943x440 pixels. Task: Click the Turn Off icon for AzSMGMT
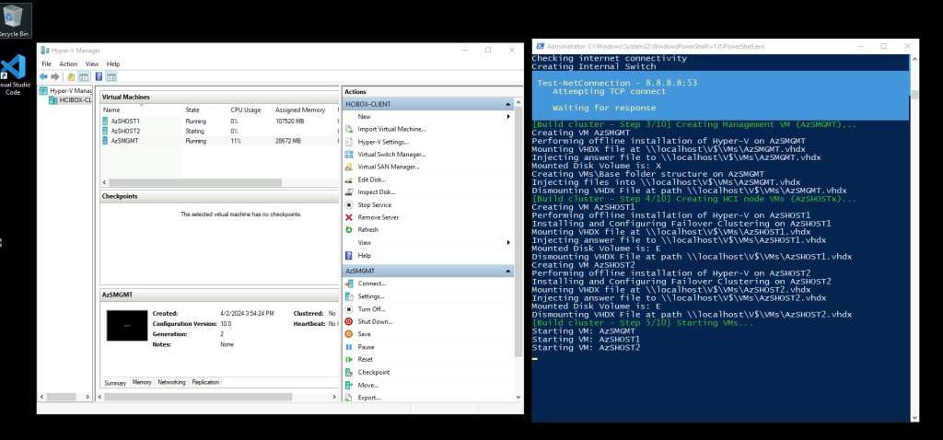pos(349,309)
